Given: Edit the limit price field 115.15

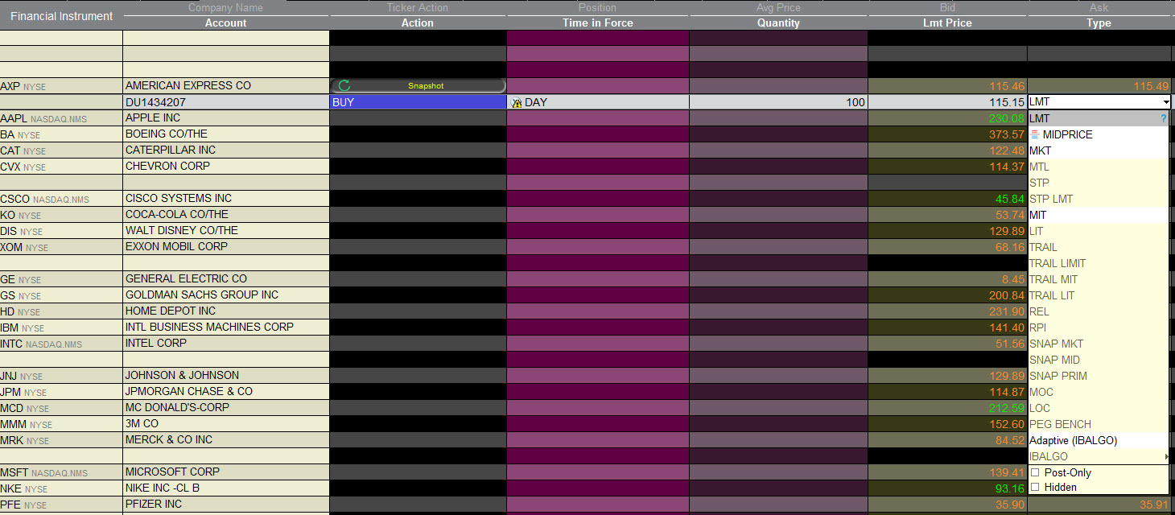Looking at the screenshot, I should click(947, 102).
